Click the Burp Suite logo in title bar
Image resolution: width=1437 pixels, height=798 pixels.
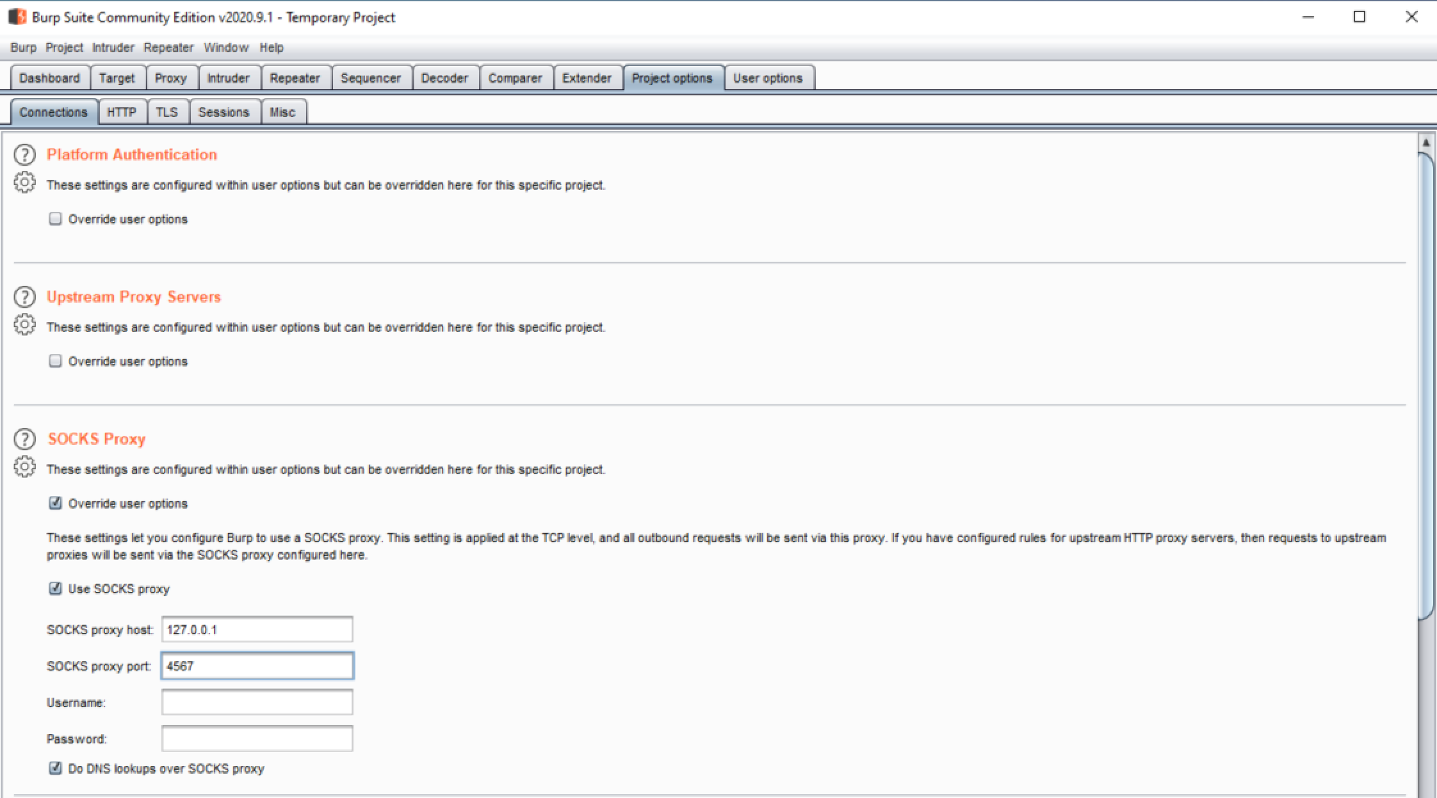(17, 17)
